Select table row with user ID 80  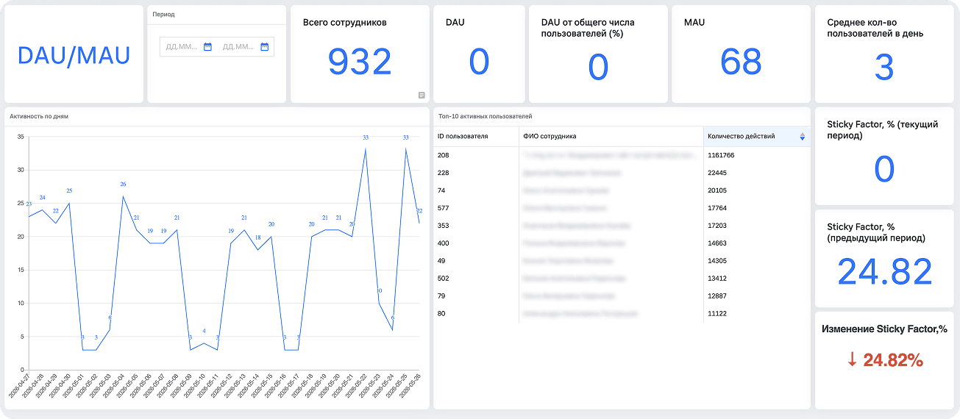coord(622,314)
